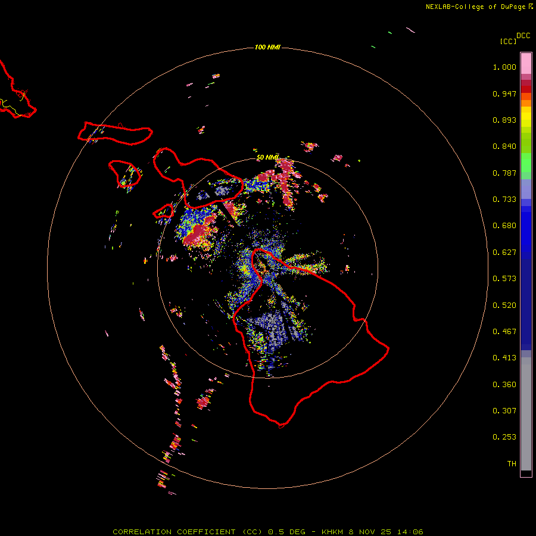Click the TH threshold label
This screenshot has height=536, width=536.
512,464
